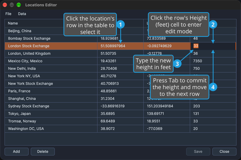Click the Add button
The width and height of the screenshot is (241, 160).
[17, 151]
